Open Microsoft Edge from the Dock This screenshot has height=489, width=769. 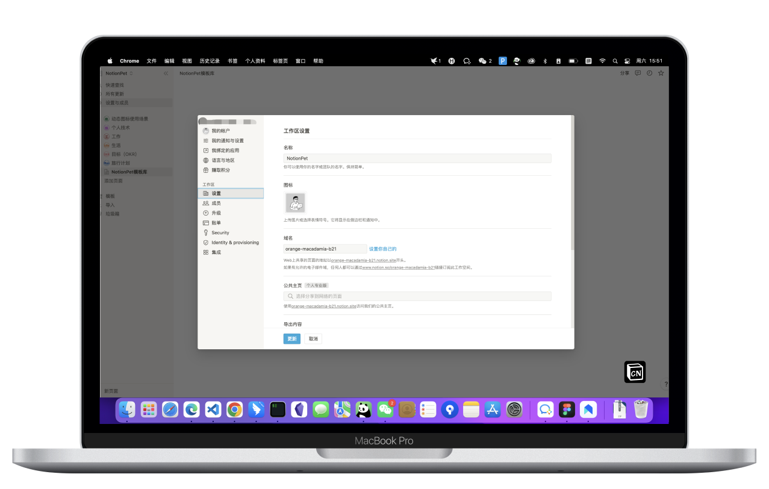point(191,410)
